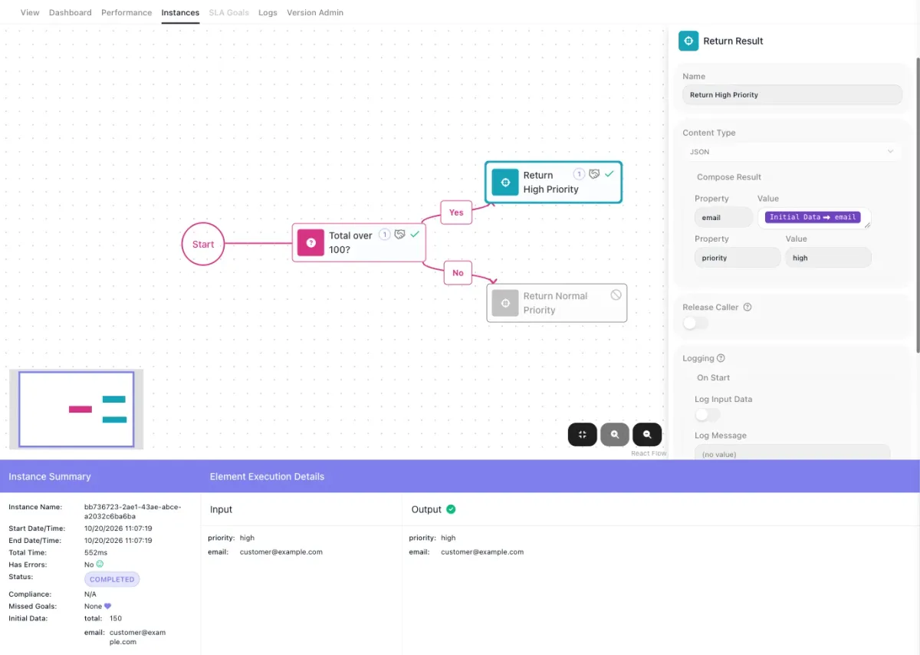Screen dimensions: 920x655
Task: Go to the Performance tab
Action: pos(127,12)
